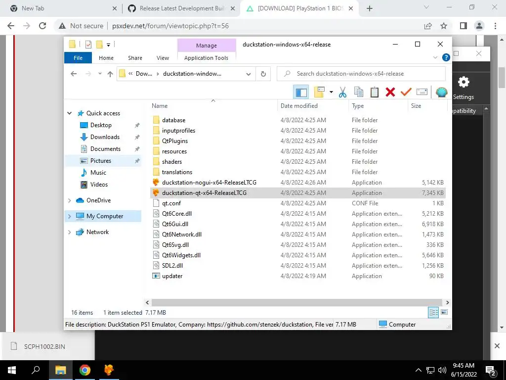
Task: Select the Qt6Network.dll file
Action: coord(182,234)
